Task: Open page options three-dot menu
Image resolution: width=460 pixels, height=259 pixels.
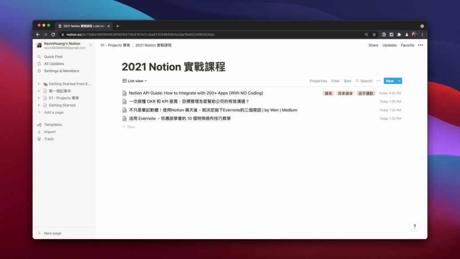Action: 420,45
